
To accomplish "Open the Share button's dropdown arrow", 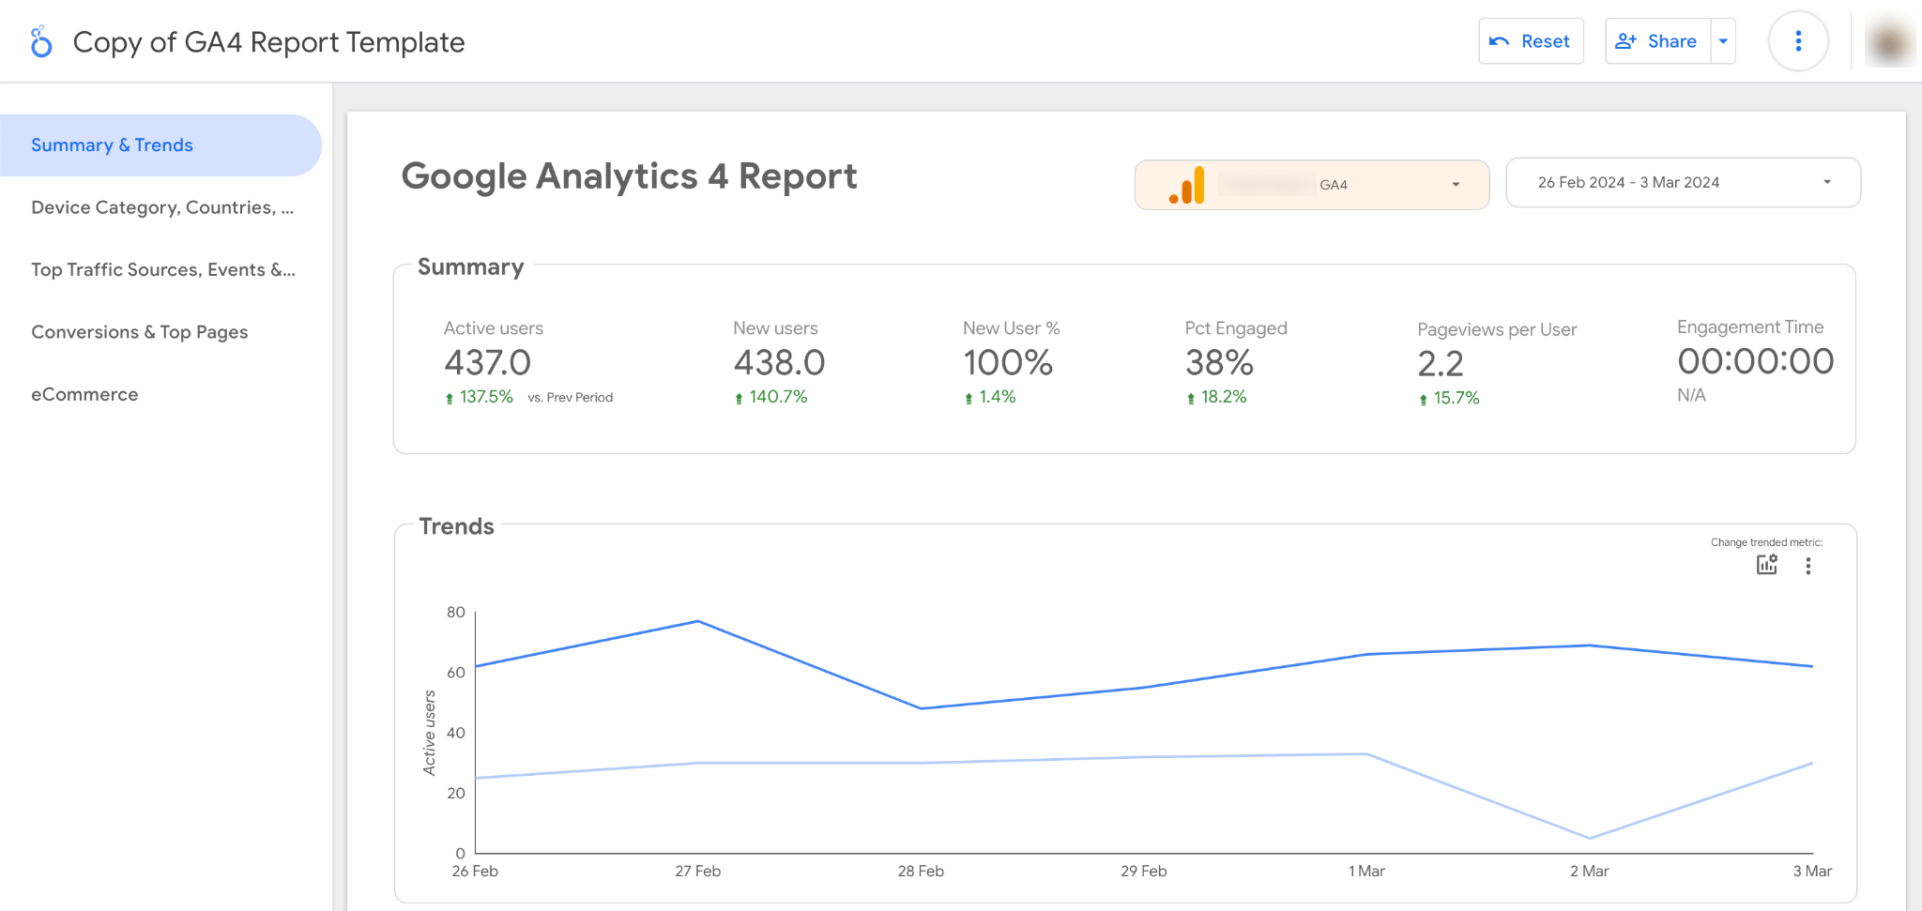I will pos(1722,40).
